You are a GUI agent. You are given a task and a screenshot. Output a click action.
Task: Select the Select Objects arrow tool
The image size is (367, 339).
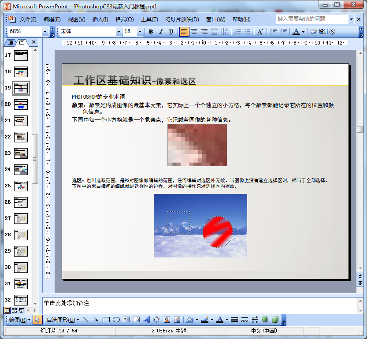[37, 320]
